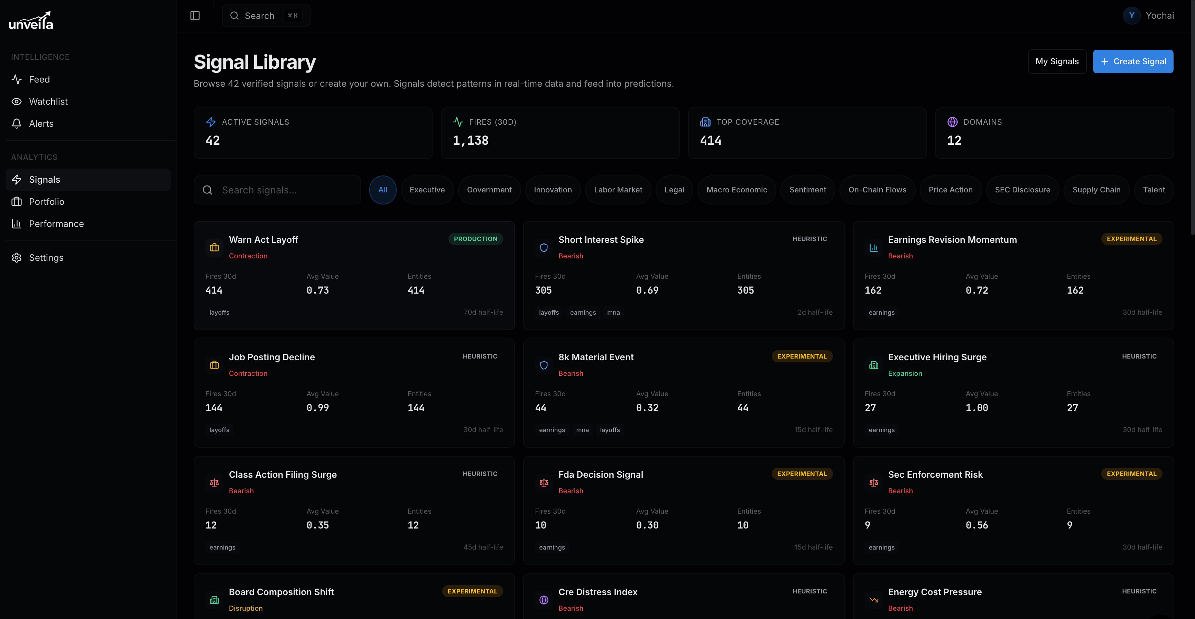This screenshot has width=1195, height=619.
Task: Filter signals by SEC Disclosure
Action: point(1022,190)
